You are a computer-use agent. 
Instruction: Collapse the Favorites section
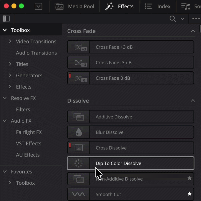5,172
